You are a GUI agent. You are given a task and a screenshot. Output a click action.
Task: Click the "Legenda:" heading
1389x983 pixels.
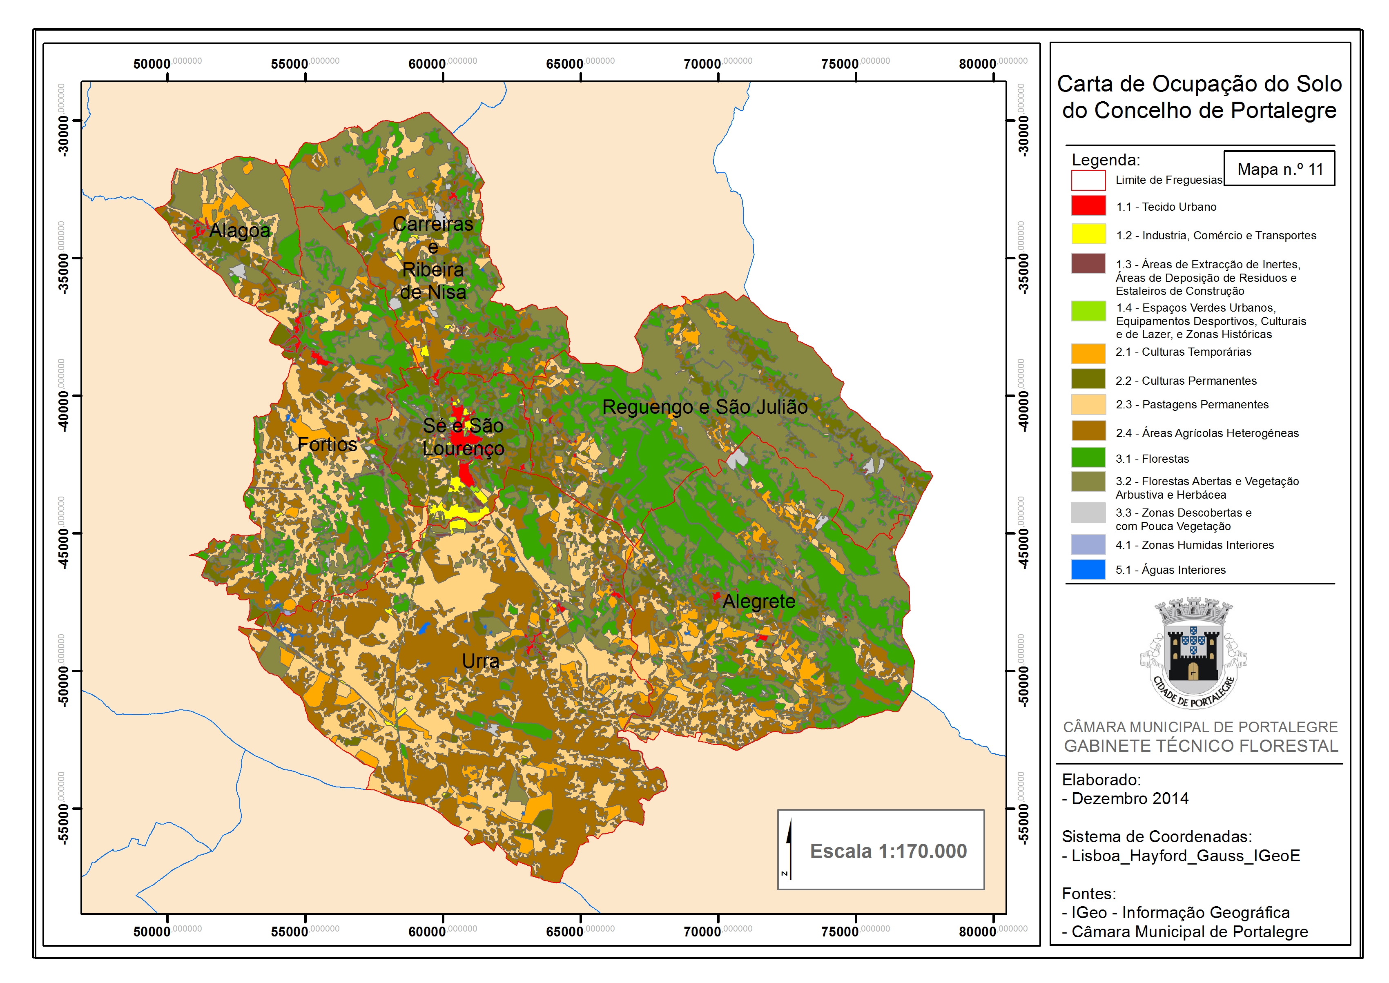1106,160
